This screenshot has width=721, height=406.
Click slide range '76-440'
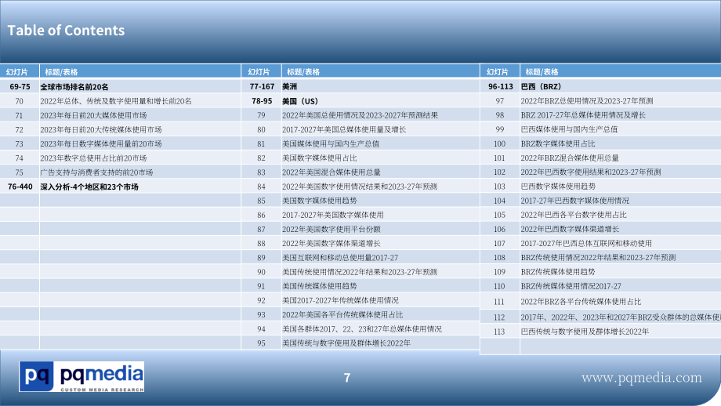coord(20,187)
